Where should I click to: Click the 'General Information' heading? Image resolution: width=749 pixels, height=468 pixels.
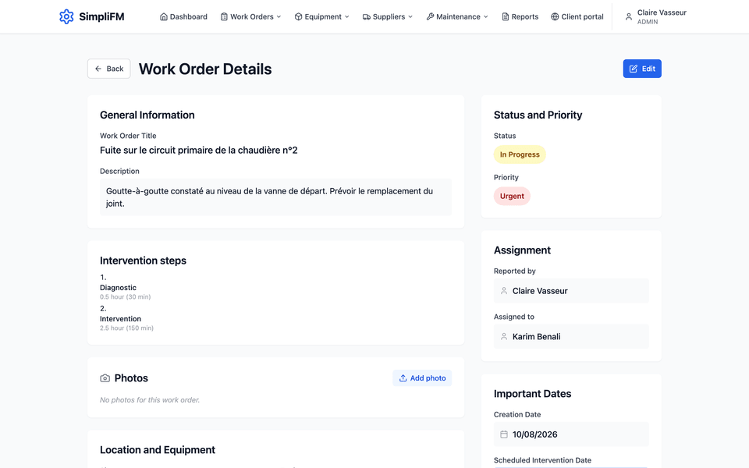pyautogui.click(x=147, y=115)
